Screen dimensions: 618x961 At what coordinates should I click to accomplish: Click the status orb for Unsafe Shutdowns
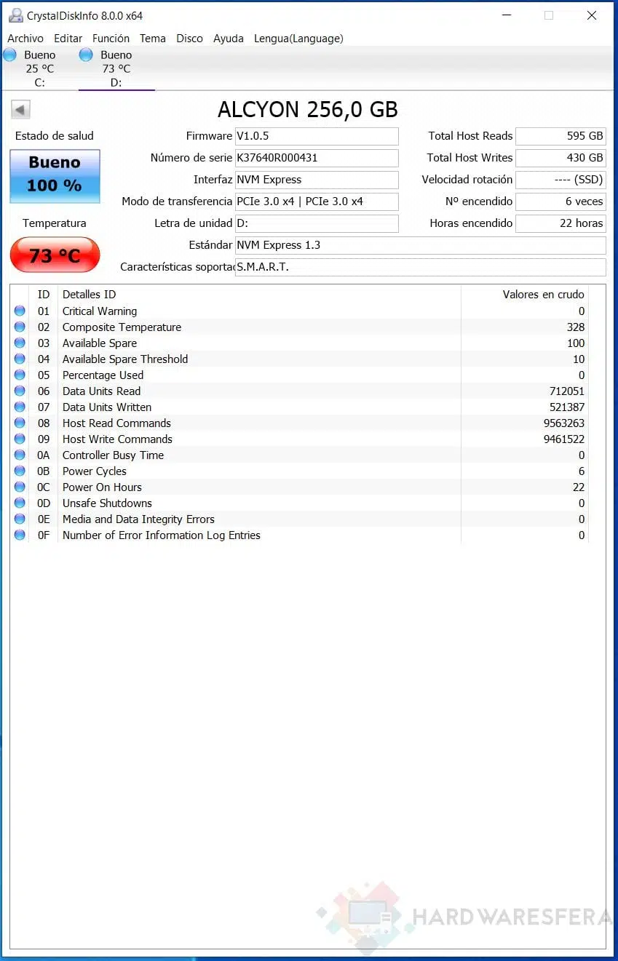point(20,503)
